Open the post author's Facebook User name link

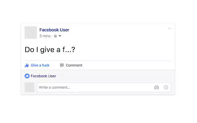(x=54, y=30)
